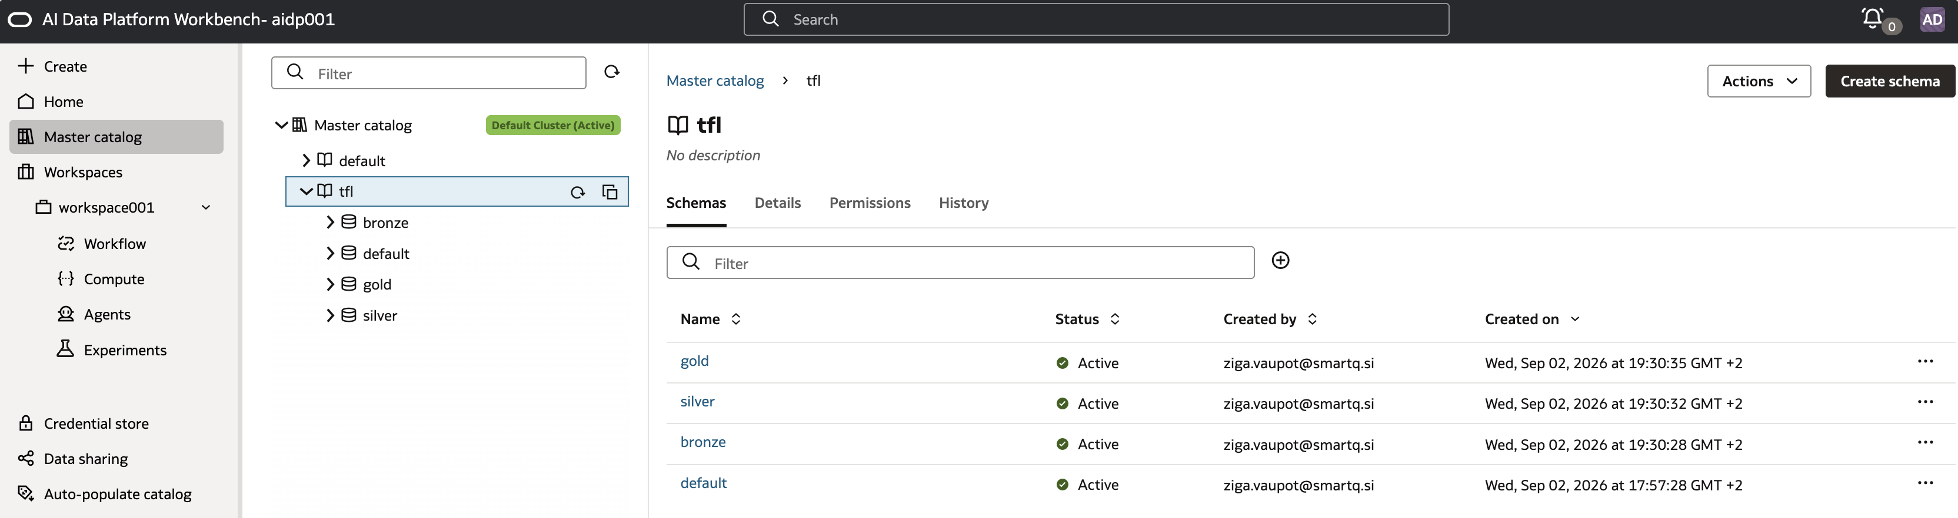1958x518 pixels.
Task: Collapse workspace001 dropdown chevron
Action: pos(206,208)
